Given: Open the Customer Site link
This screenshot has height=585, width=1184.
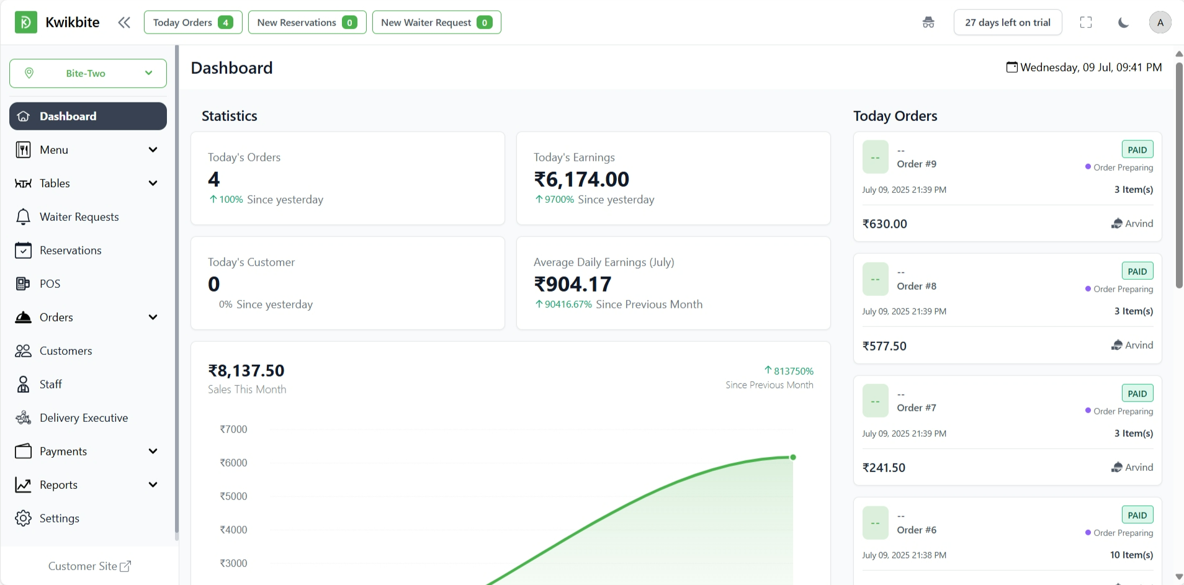Looking at the screenshot, I should pyautogui.click(x=89, y=566).
